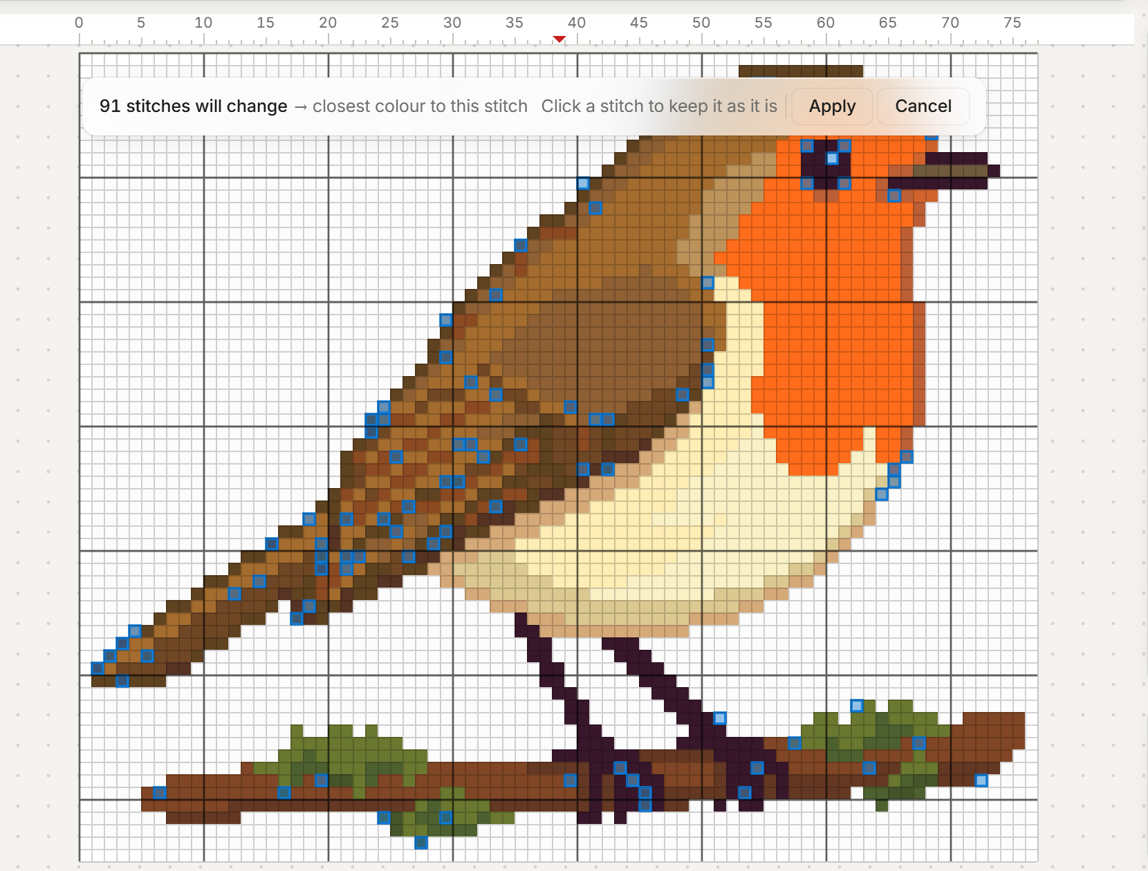Click the ruler label 75
The image size is (1148, 871).
pos(1012,23)
